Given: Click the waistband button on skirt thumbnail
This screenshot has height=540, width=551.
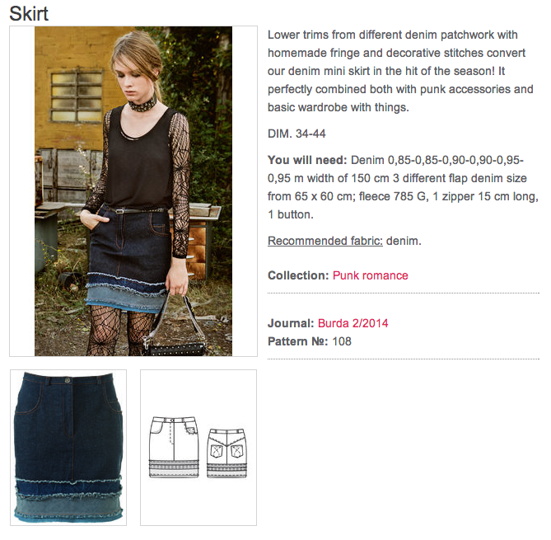Looking at the screenshot, I should coord(68,380).
